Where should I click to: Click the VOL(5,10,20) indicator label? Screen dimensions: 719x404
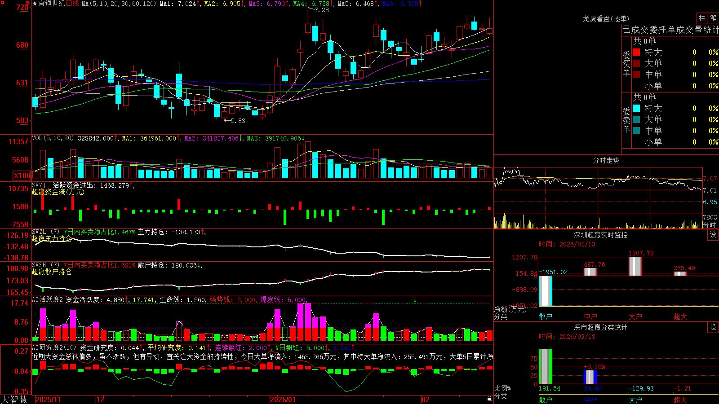pos(53,138)
